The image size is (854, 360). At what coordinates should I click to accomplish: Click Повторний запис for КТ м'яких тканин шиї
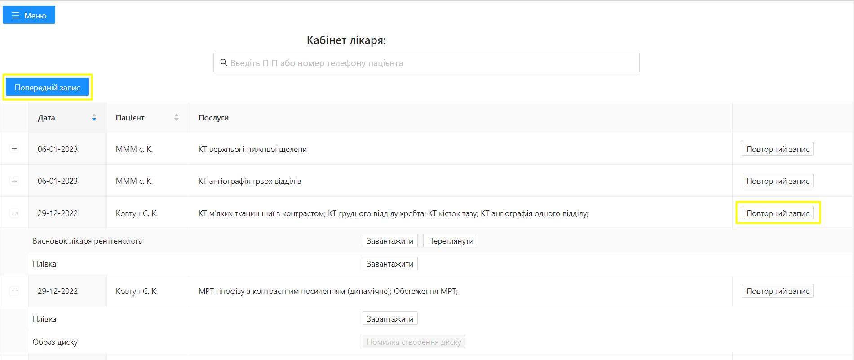click(777, 213)
